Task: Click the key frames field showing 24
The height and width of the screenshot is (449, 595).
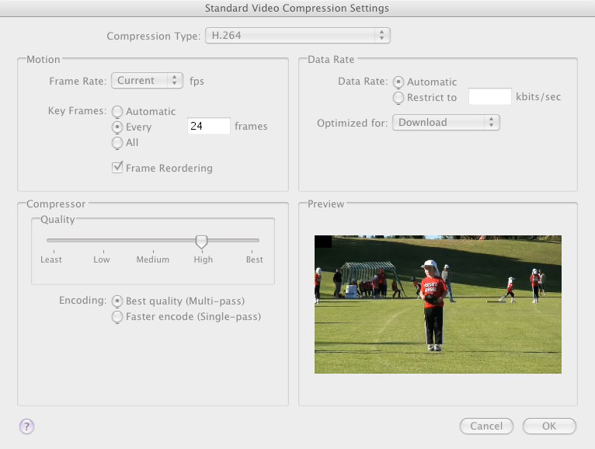Action: (209, 126)
